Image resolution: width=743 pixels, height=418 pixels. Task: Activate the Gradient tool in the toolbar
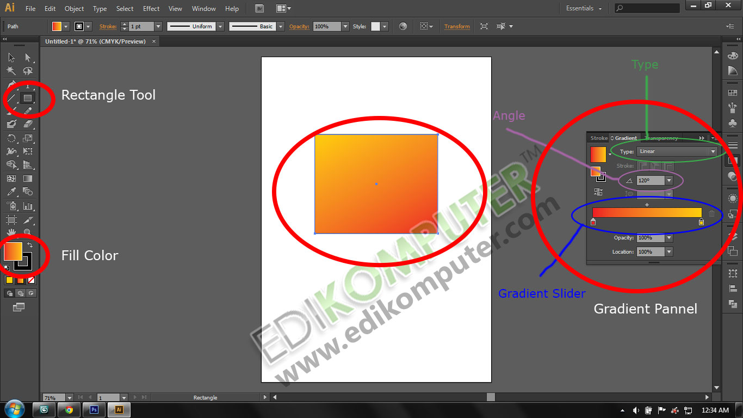(28, 178)
